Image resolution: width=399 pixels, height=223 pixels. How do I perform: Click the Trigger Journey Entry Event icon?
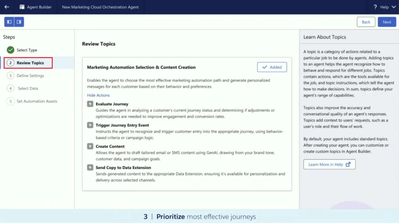coord(90,125)
